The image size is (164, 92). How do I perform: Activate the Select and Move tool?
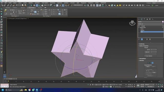coord(34,5)
